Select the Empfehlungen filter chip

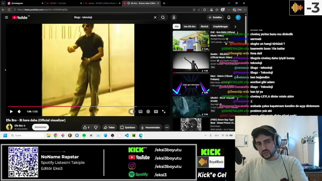(221, 26)
